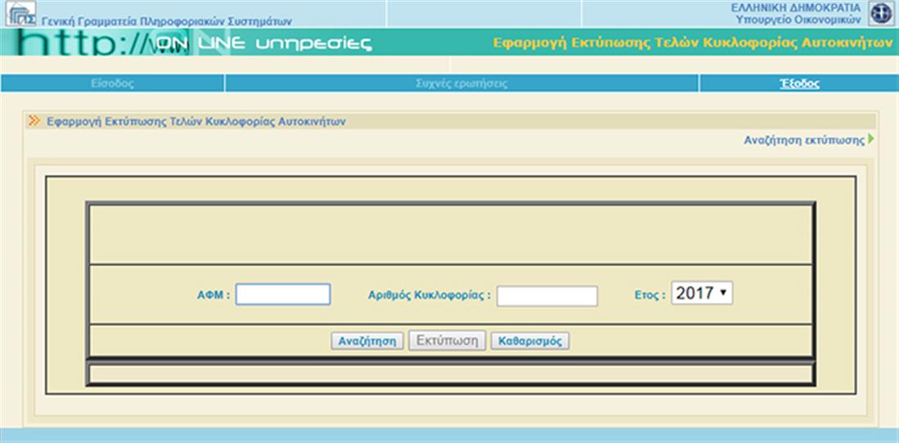Click the yellow application title in the banner

pos(692,43)
